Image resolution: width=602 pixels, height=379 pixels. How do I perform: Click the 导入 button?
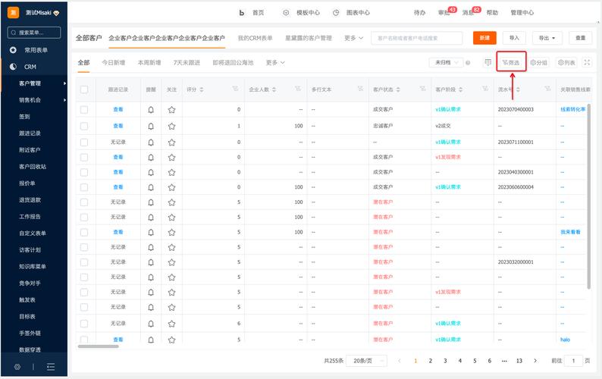pos(514,38)
